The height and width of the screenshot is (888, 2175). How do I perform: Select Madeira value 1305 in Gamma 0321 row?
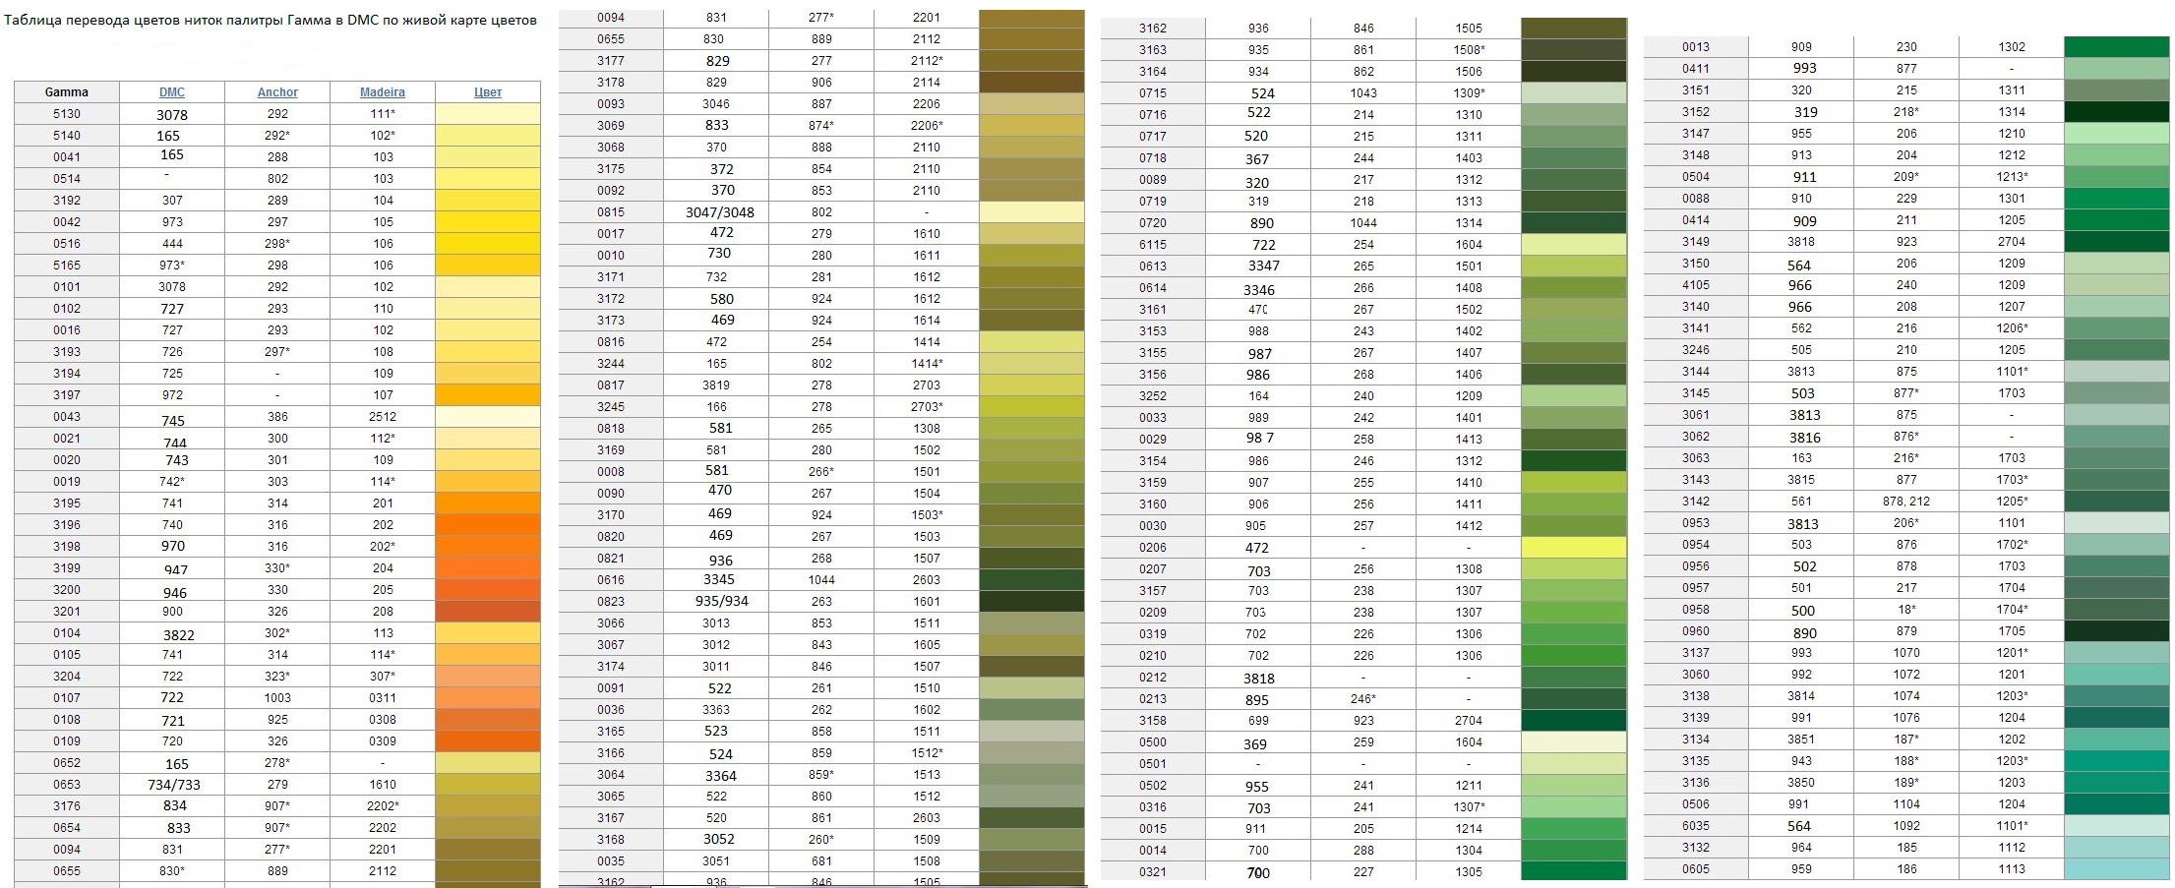1469,872
